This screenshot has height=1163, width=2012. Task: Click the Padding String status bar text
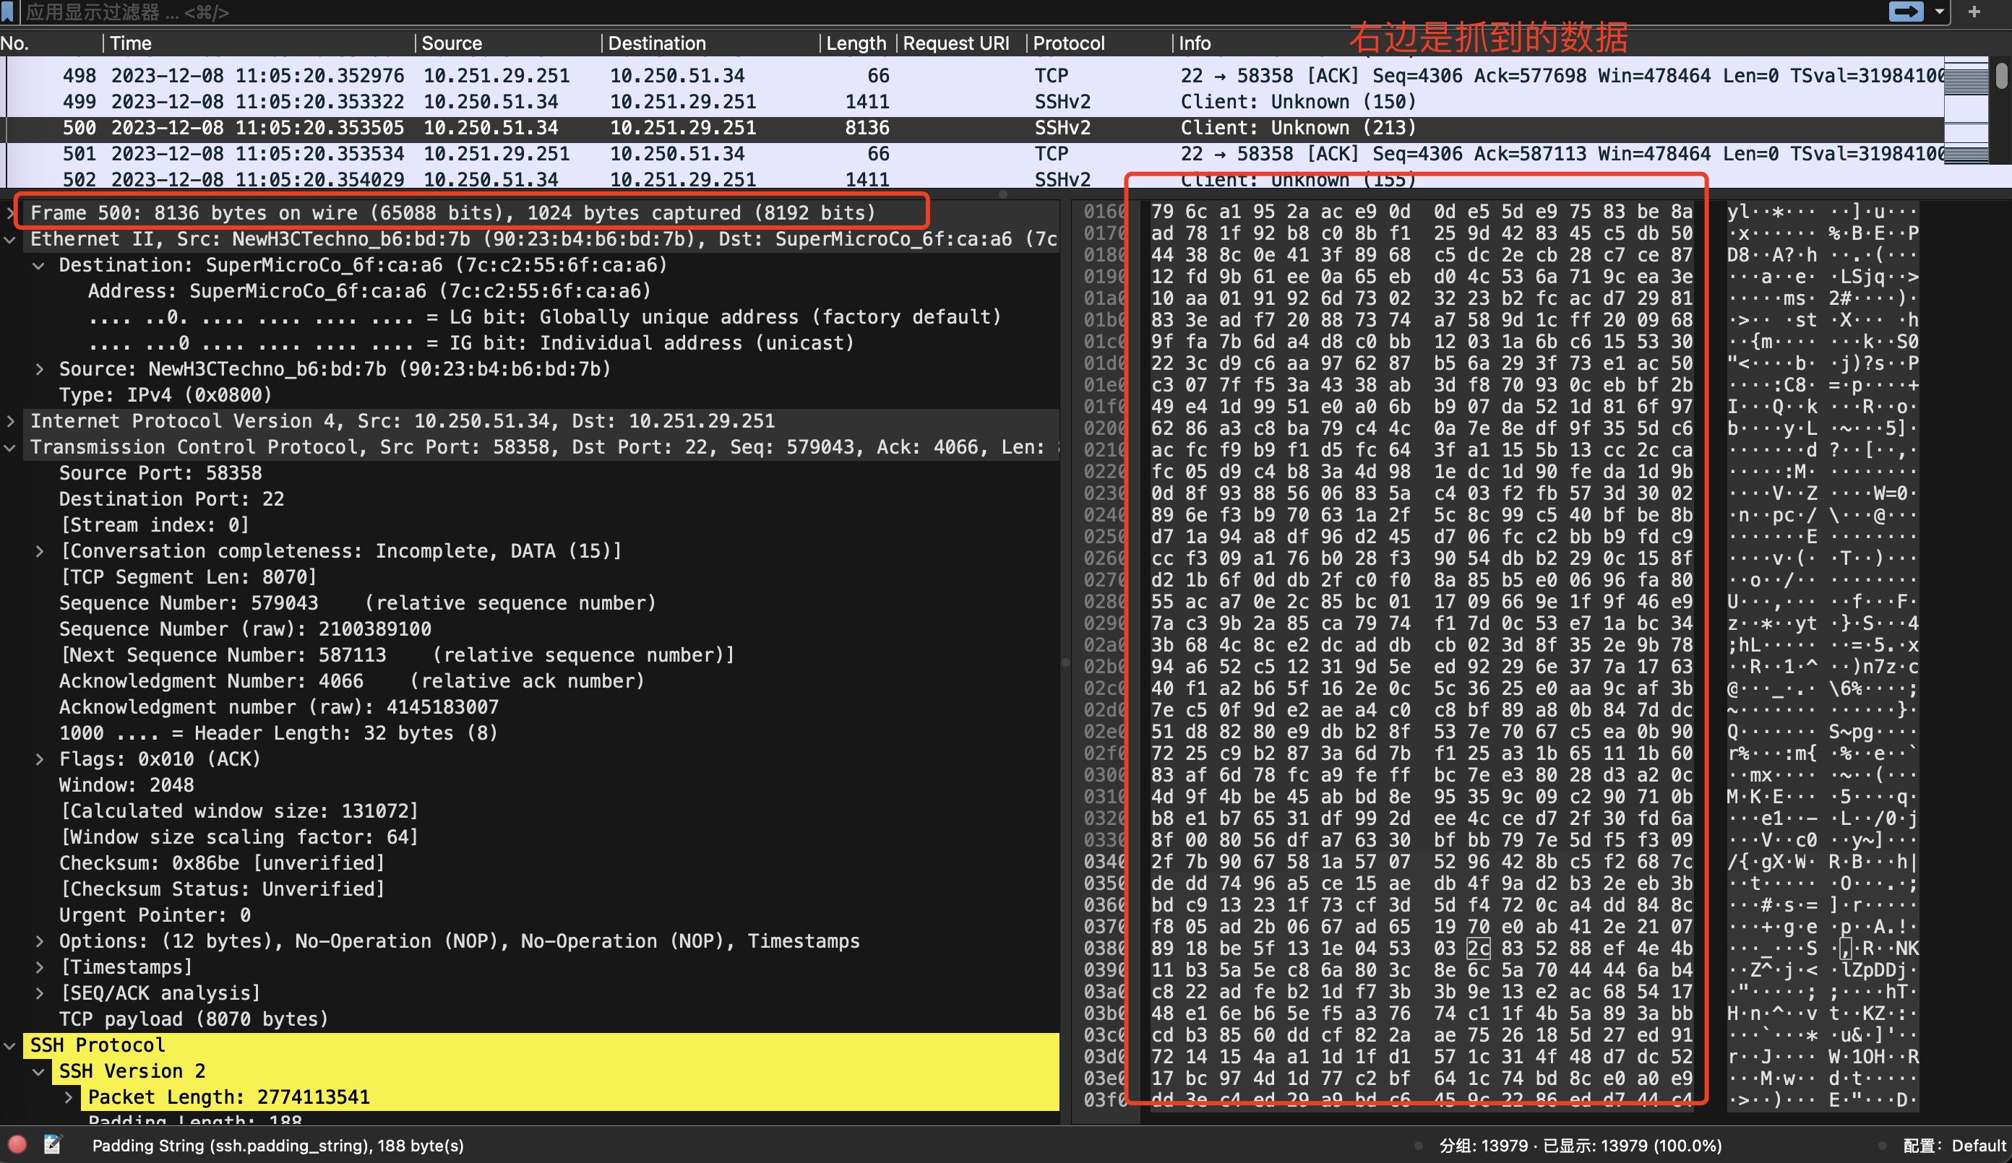278,1146
